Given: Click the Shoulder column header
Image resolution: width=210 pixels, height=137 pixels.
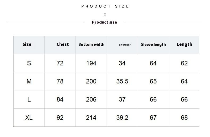Looking at the screenshot, I should tap(125, 45).
